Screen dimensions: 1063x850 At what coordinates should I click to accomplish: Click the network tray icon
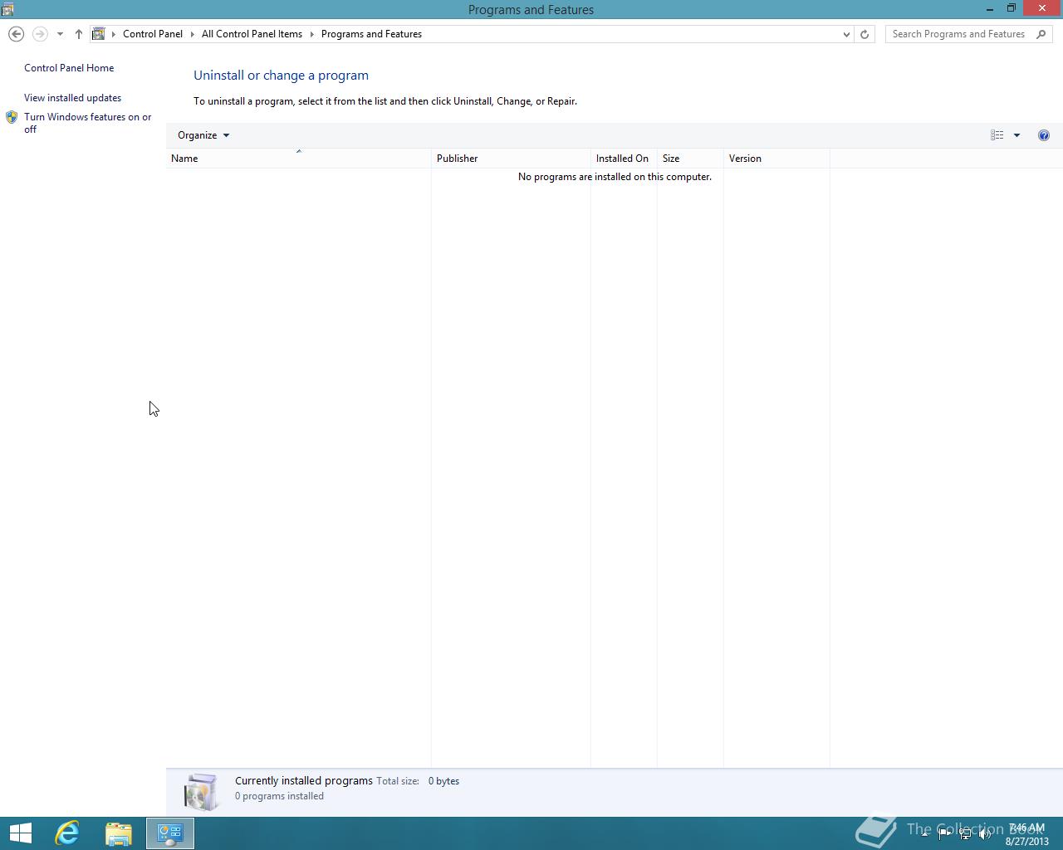(x=964, y=834)
